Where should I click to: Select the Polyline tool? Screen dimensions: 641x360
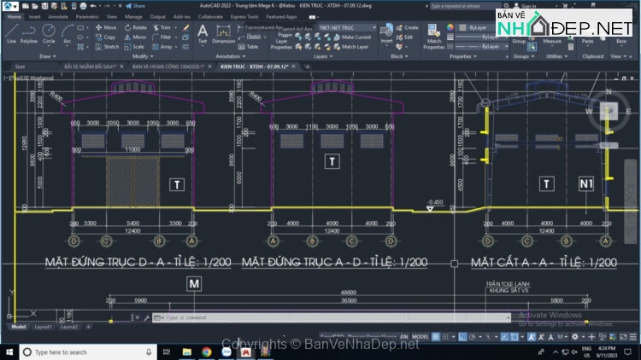tap(29, 32)
